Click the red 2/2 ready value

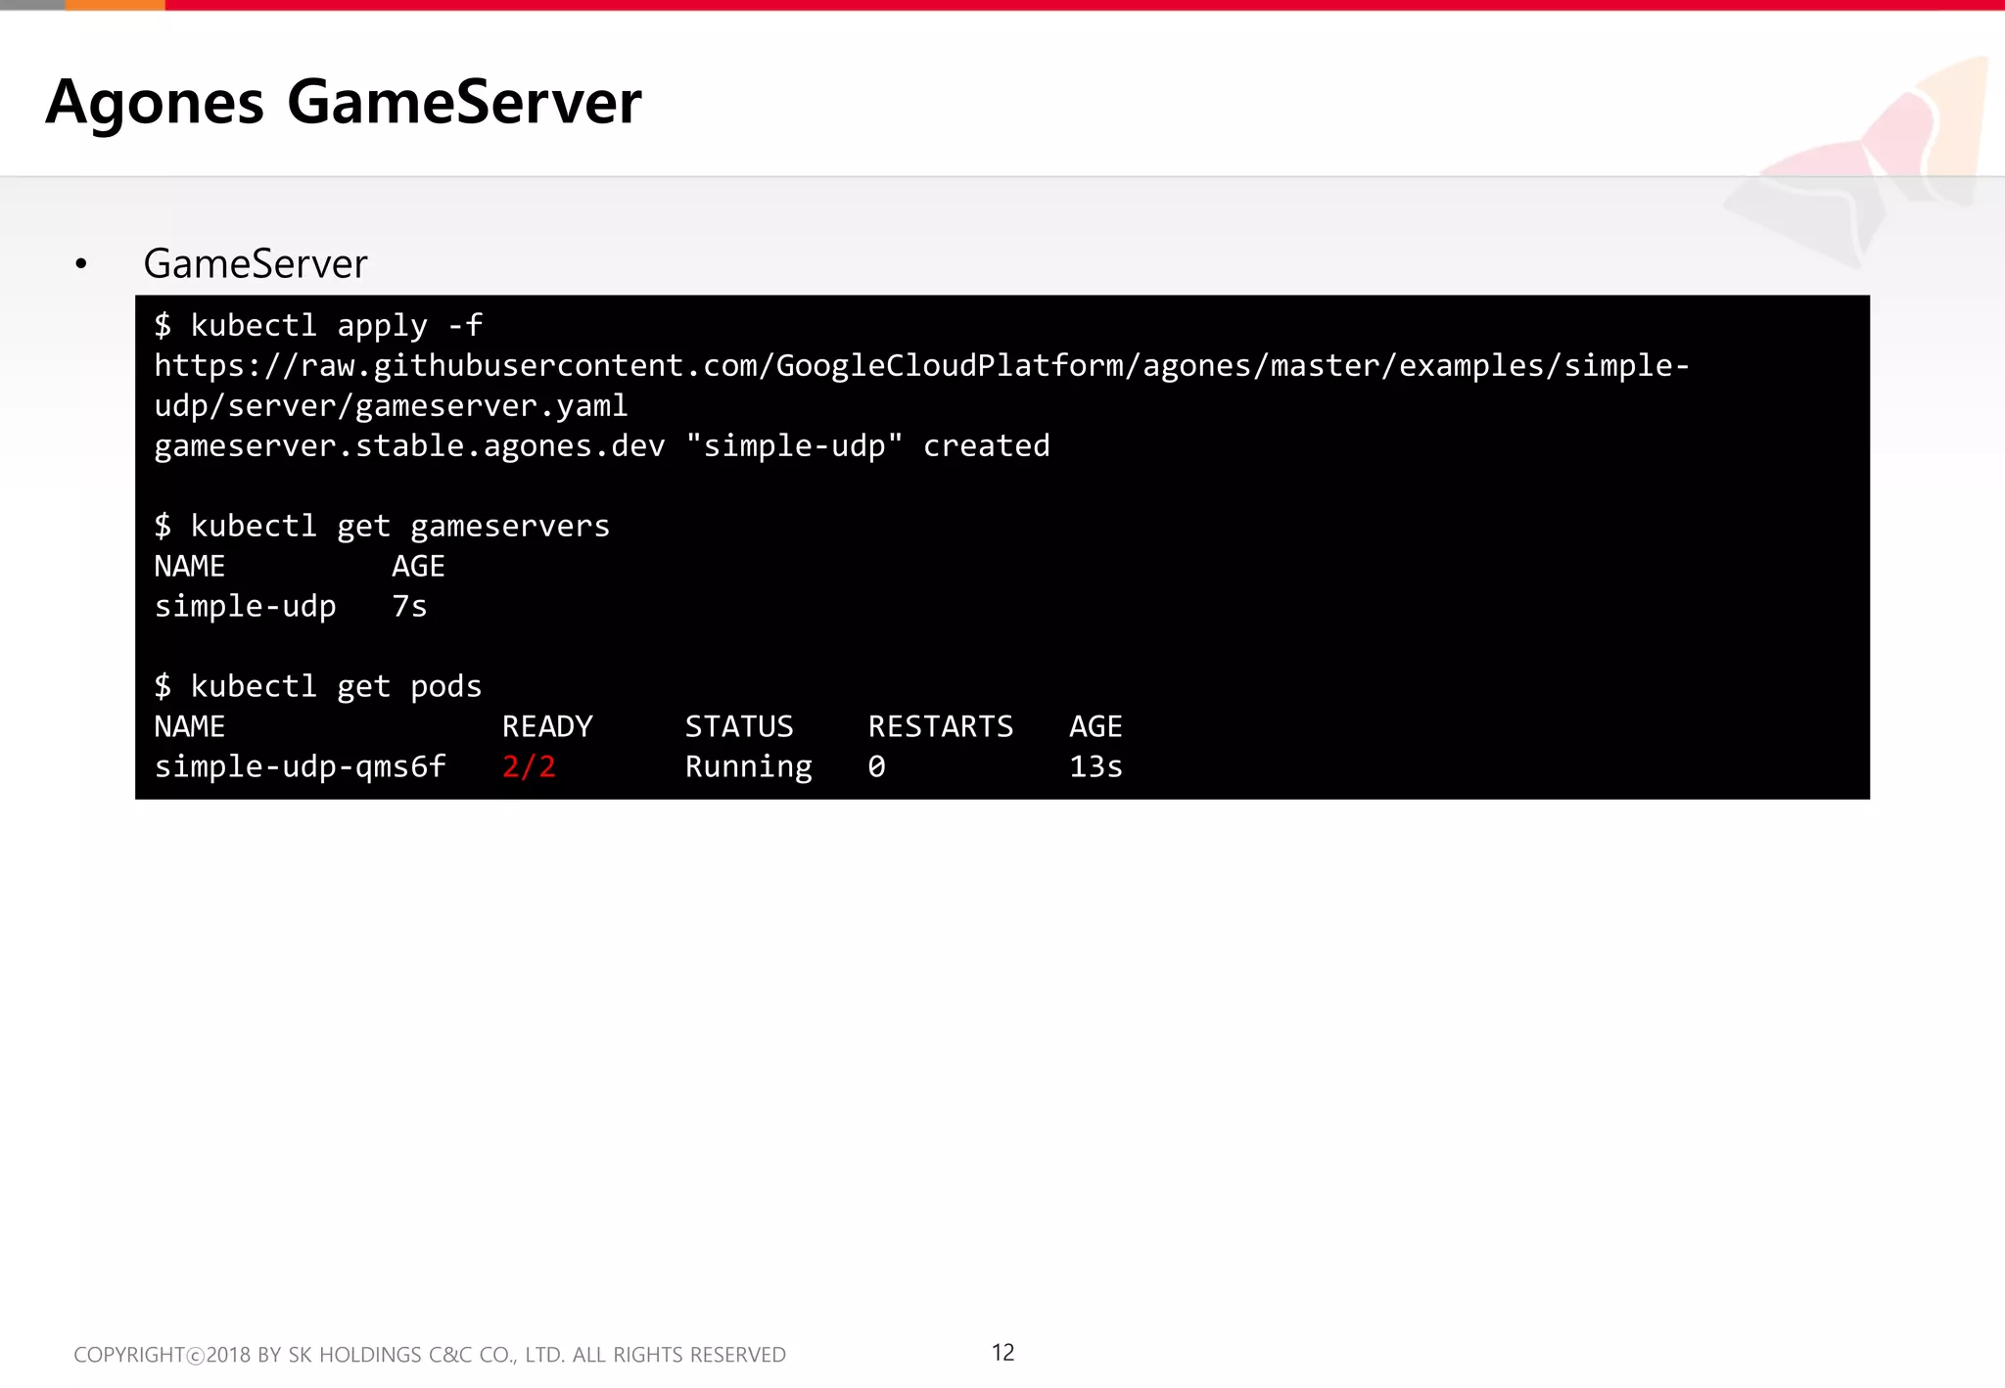[x=529, y=766]
